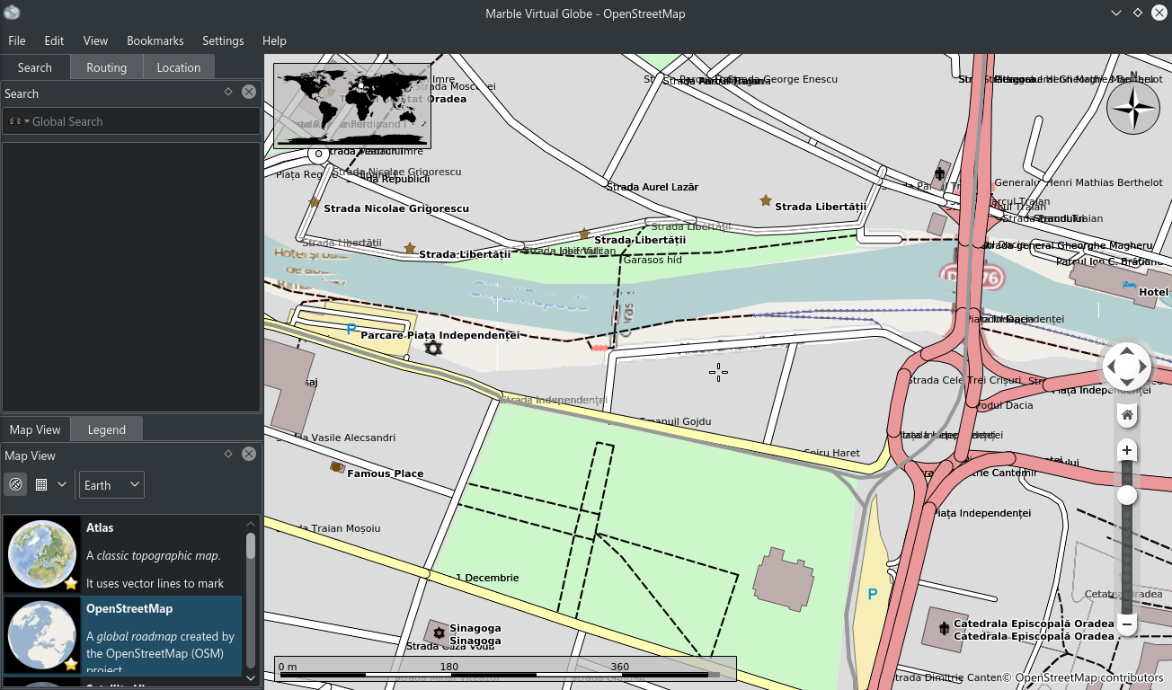Image resolution: width=1172 pixels, height=690 pixels.
Task: Click the Famous Place marker icon
Action: (337, 467)
